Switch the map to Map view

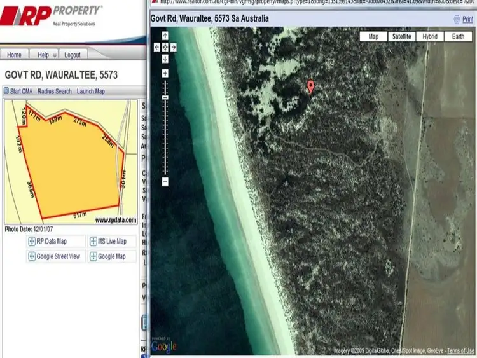click(373, 36)
